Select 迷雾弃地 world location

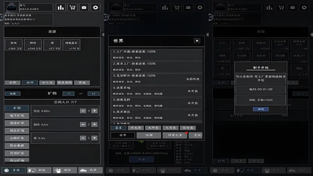156,91
